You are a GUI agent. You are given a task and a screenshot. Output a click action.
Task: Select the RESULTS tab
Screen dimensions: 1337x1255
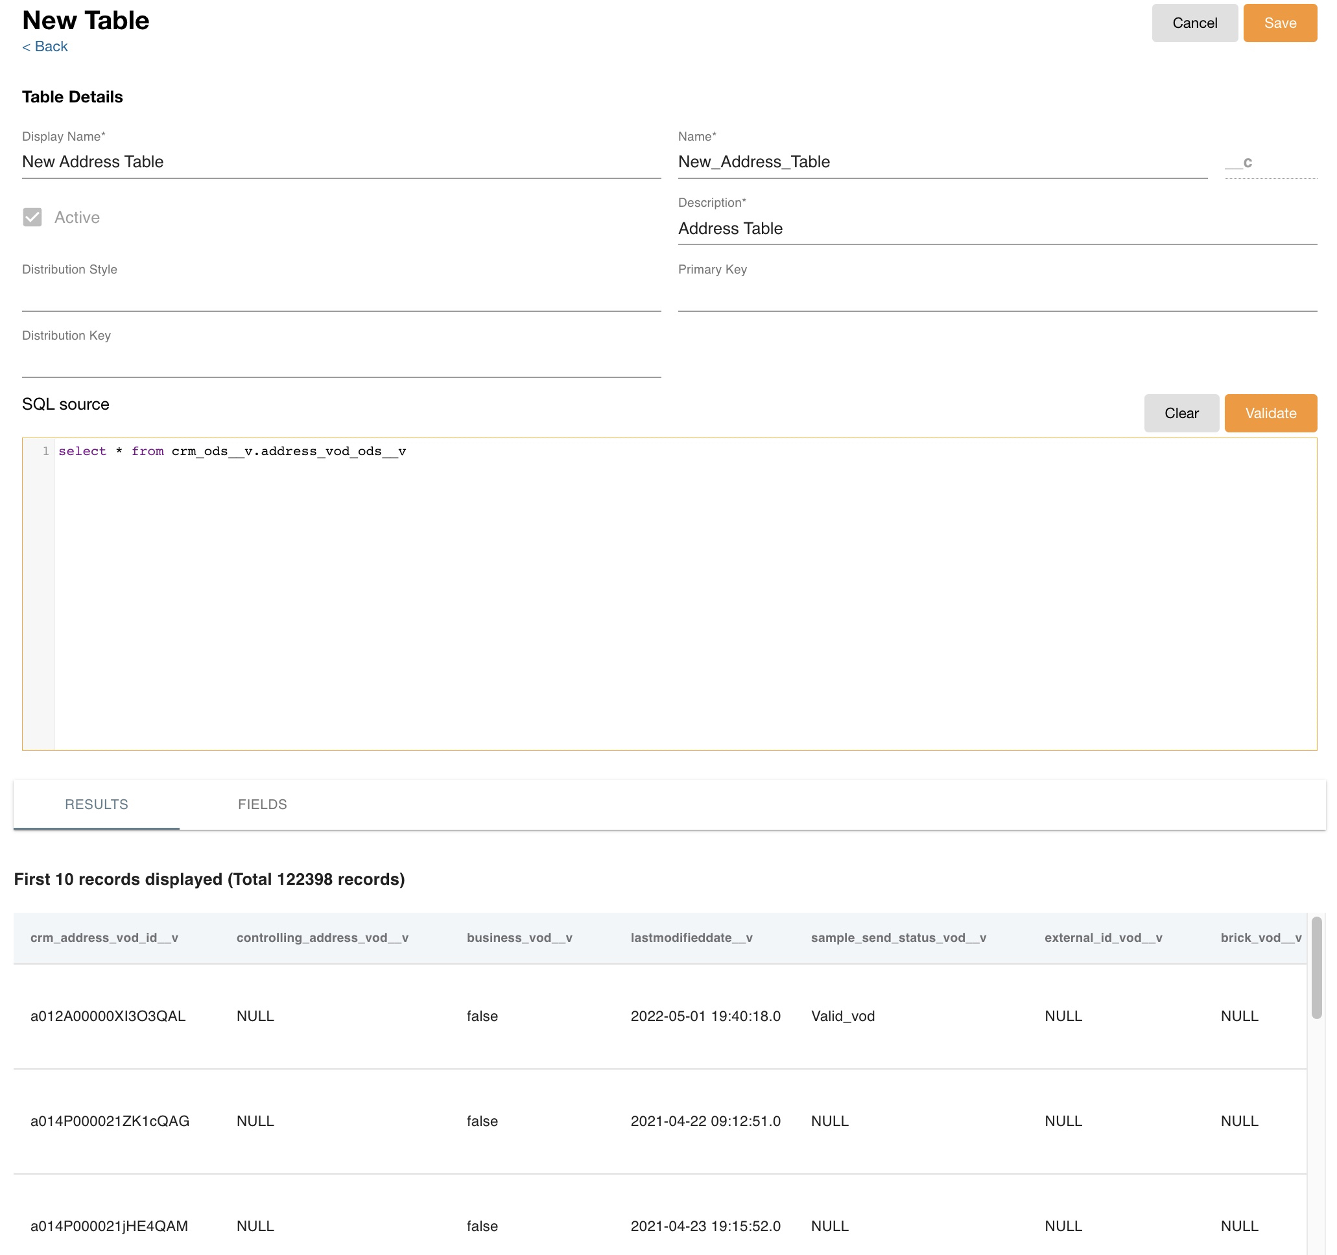pos(96,804)
